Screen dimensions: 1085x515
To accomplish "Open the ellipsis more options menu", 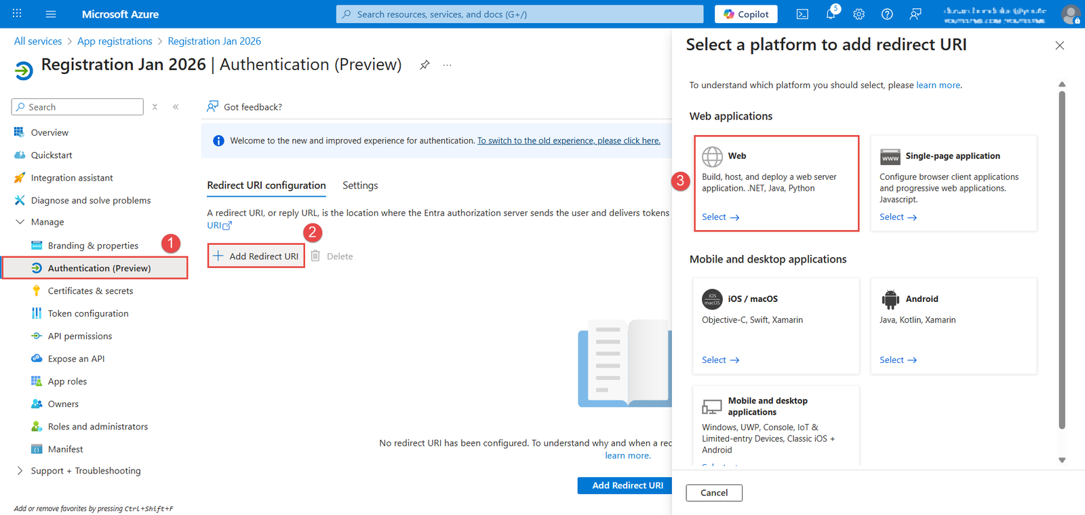I will click(448, 65).
